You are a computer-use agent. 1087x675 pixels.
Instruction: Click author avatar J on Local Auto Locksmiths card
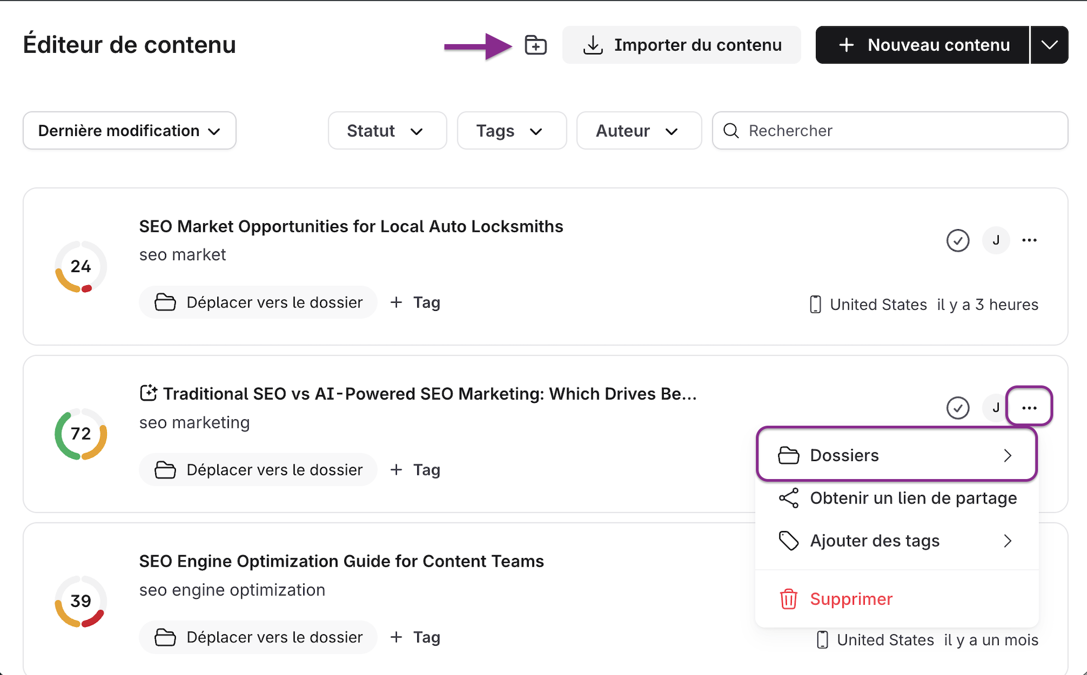pyautogui.click(x=996, y=240)
